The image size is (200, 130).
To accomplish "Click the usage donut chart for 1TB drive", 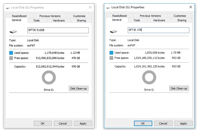I will tap(149, 77).
